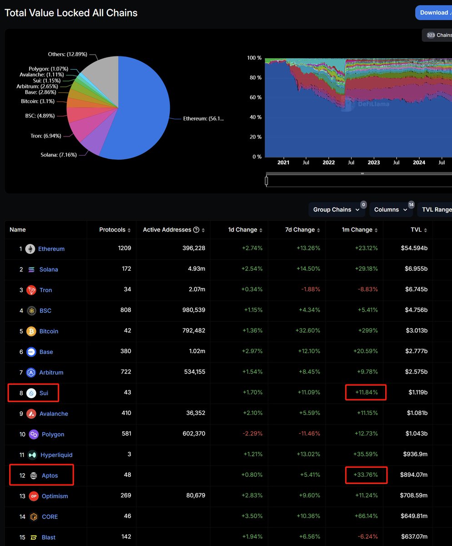Sort table using 7d Change sort arrows
This screenshot has height=546, width=452.
pos(319,230)
